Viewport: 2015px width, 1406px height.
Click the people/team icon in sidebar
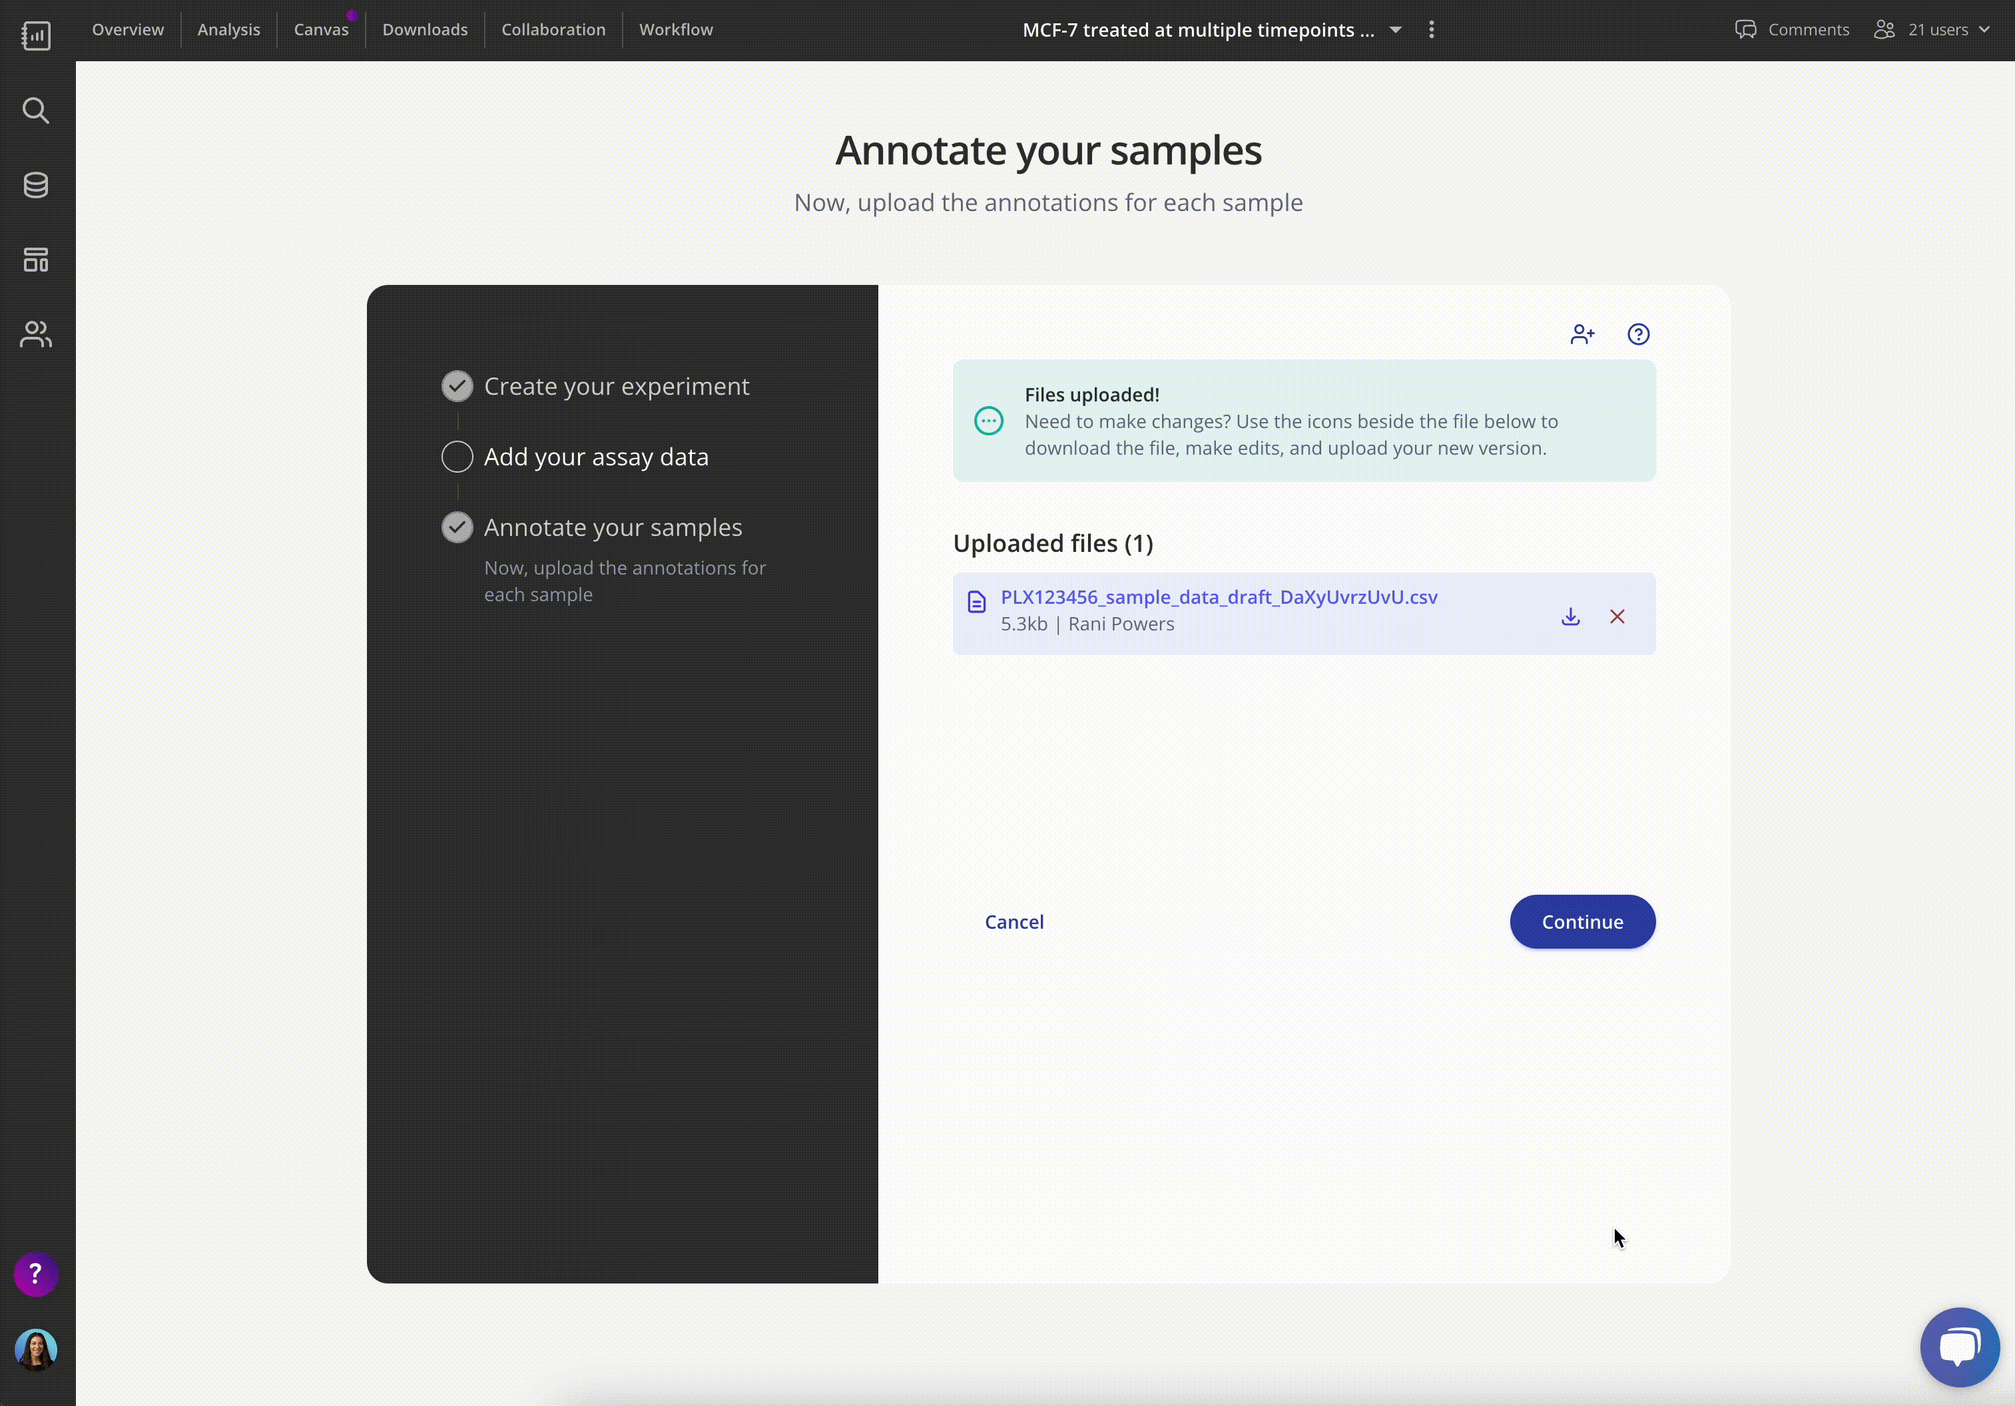(x=37, y=334)
